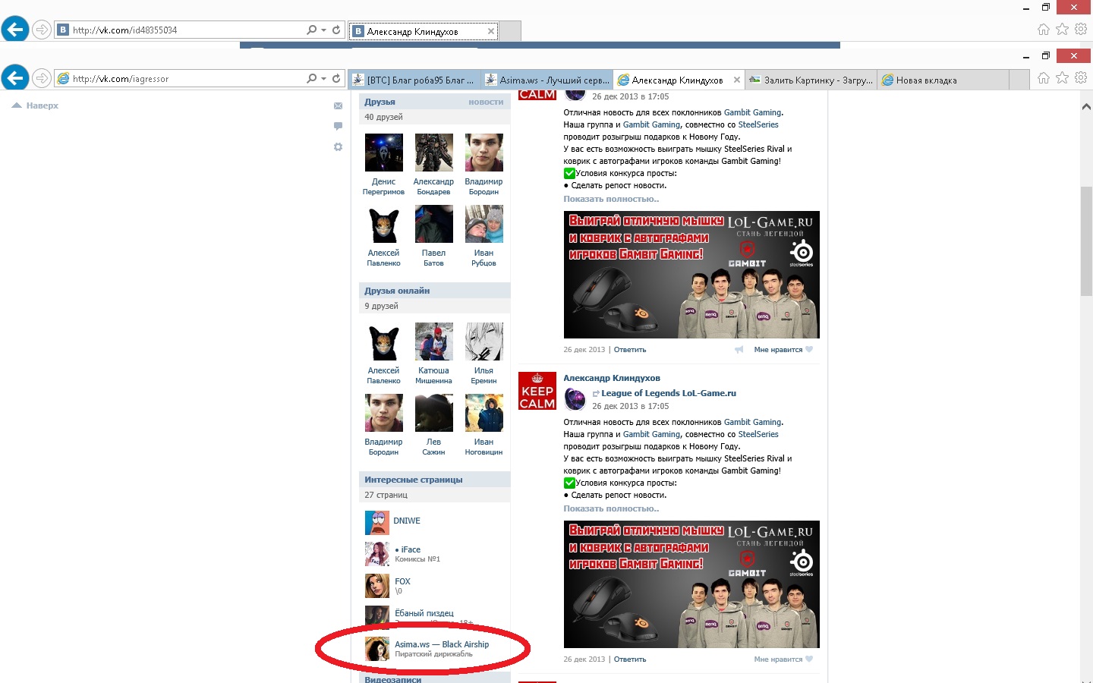Open Keep Calm avatar of the lower post
Screen dimensions: 1093x683
[537, 392]
